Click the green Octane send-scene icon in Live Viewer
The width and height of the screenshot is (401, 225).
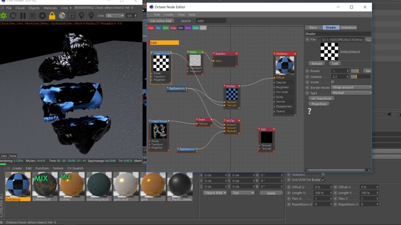coord(4,16)
